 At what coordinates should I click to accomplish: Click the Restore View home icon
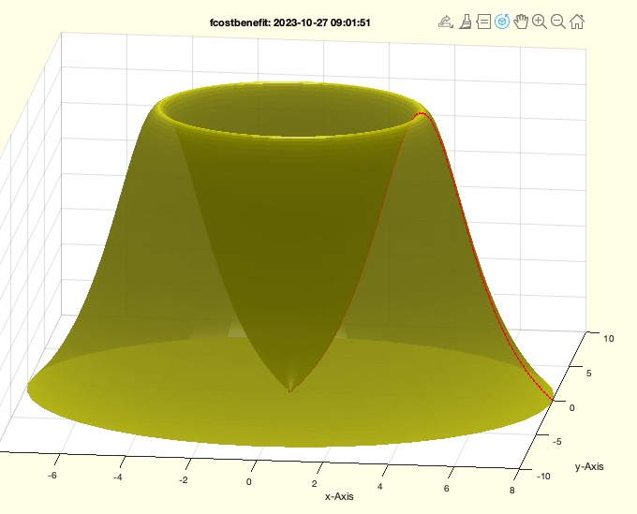pos(577,21)
